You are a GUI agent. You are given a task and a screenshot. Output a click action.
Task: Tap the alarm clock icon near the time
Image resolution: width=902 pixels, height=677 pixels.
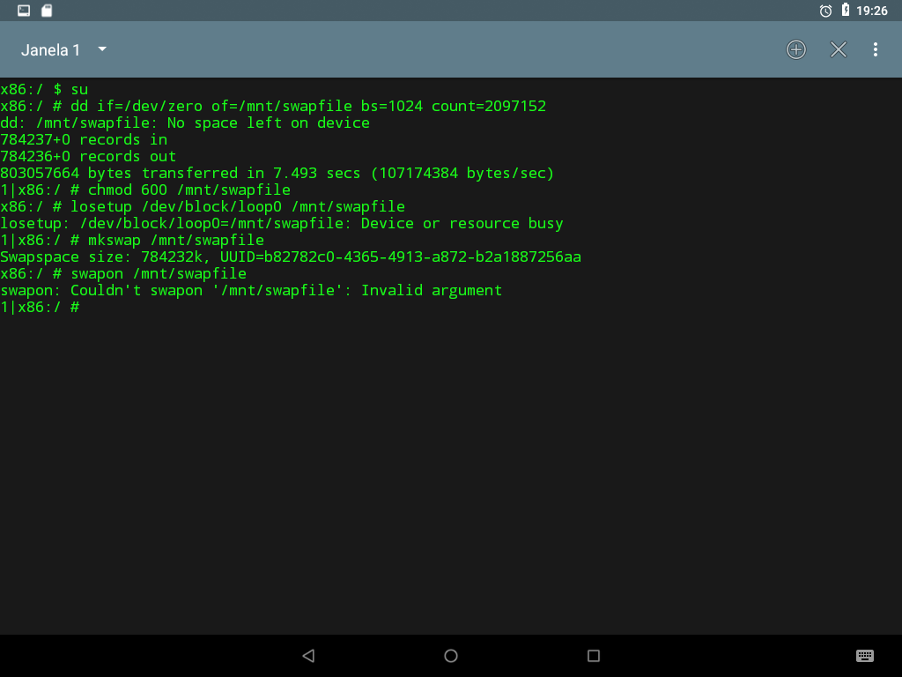pyautogui.click(x=825, y=10)
